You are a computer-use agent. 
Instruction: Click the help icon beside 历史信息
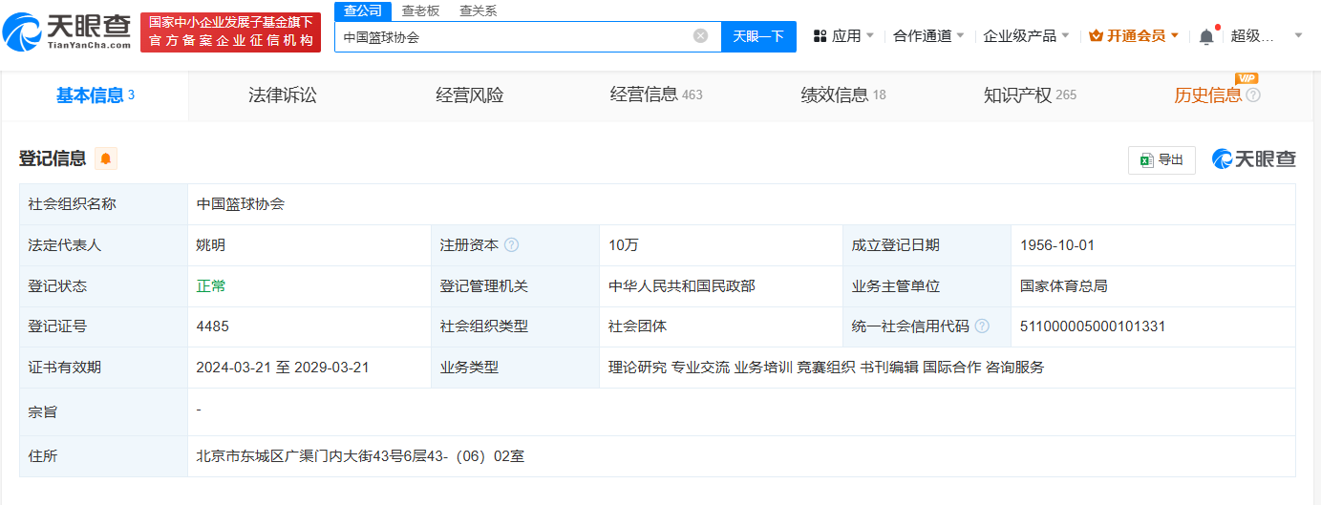point(1253,95)
